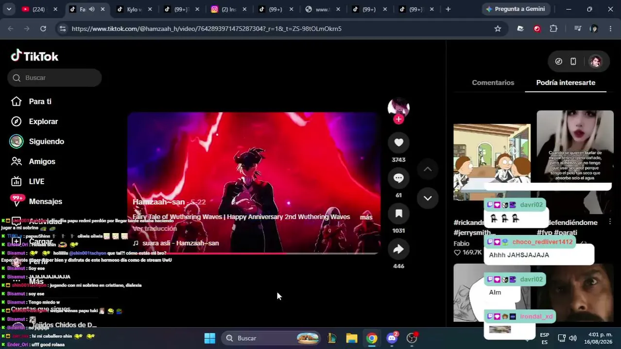Expand the description with 'más'

click(366, 217)
